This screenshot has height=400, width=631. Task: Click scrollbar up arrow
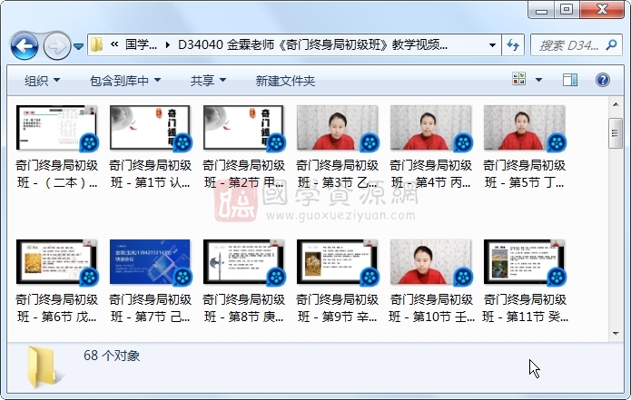pyautogui.click(x=616, y=104)
